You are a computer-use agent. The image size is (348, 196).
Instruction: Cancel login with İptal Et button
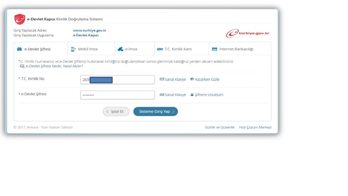[x=116, y=112]
